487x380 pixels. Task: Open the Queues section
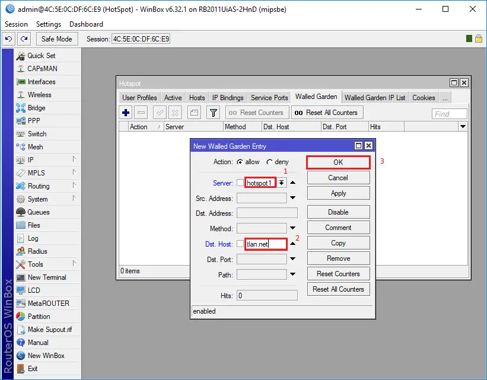pos(39,212)
